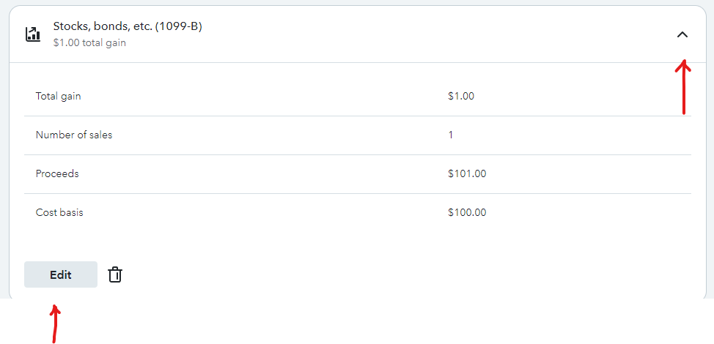The image size is (714, 344).
Task: Click the Number of sales label
Action: click(x=74, y=135)
